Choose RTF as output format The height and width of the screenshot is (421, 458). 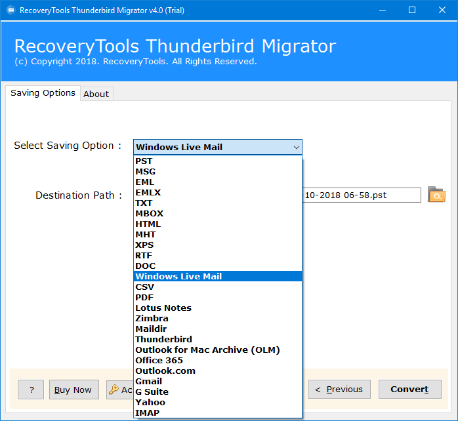pyautogui.click(x=218, y=256)
